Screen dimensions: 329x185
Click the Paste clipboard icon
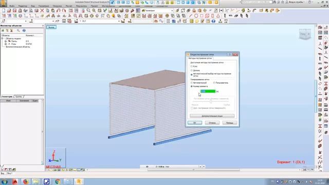click(x=53, y=10)
